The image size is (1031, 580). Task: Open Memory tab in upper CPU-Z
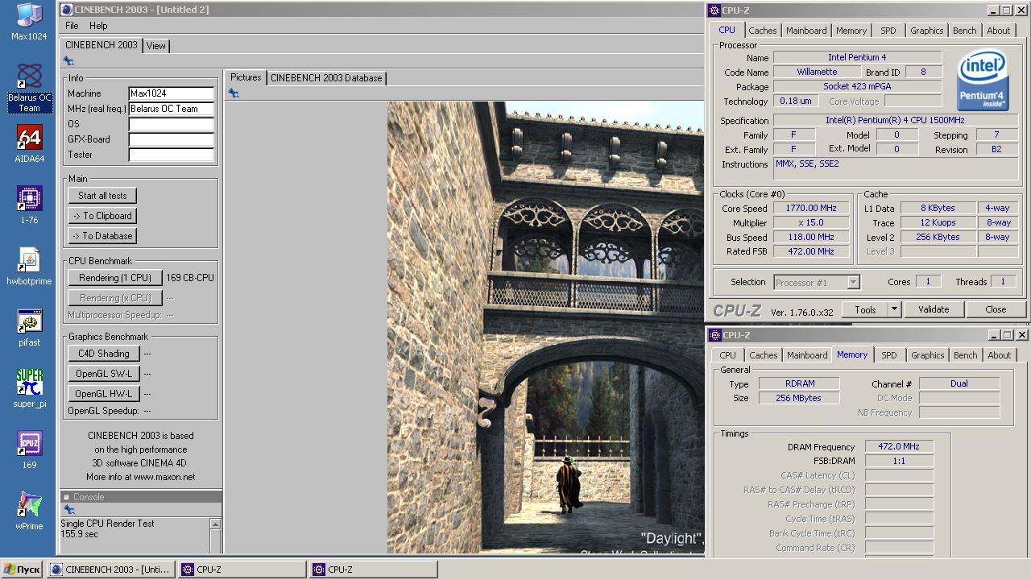[851, 31]
